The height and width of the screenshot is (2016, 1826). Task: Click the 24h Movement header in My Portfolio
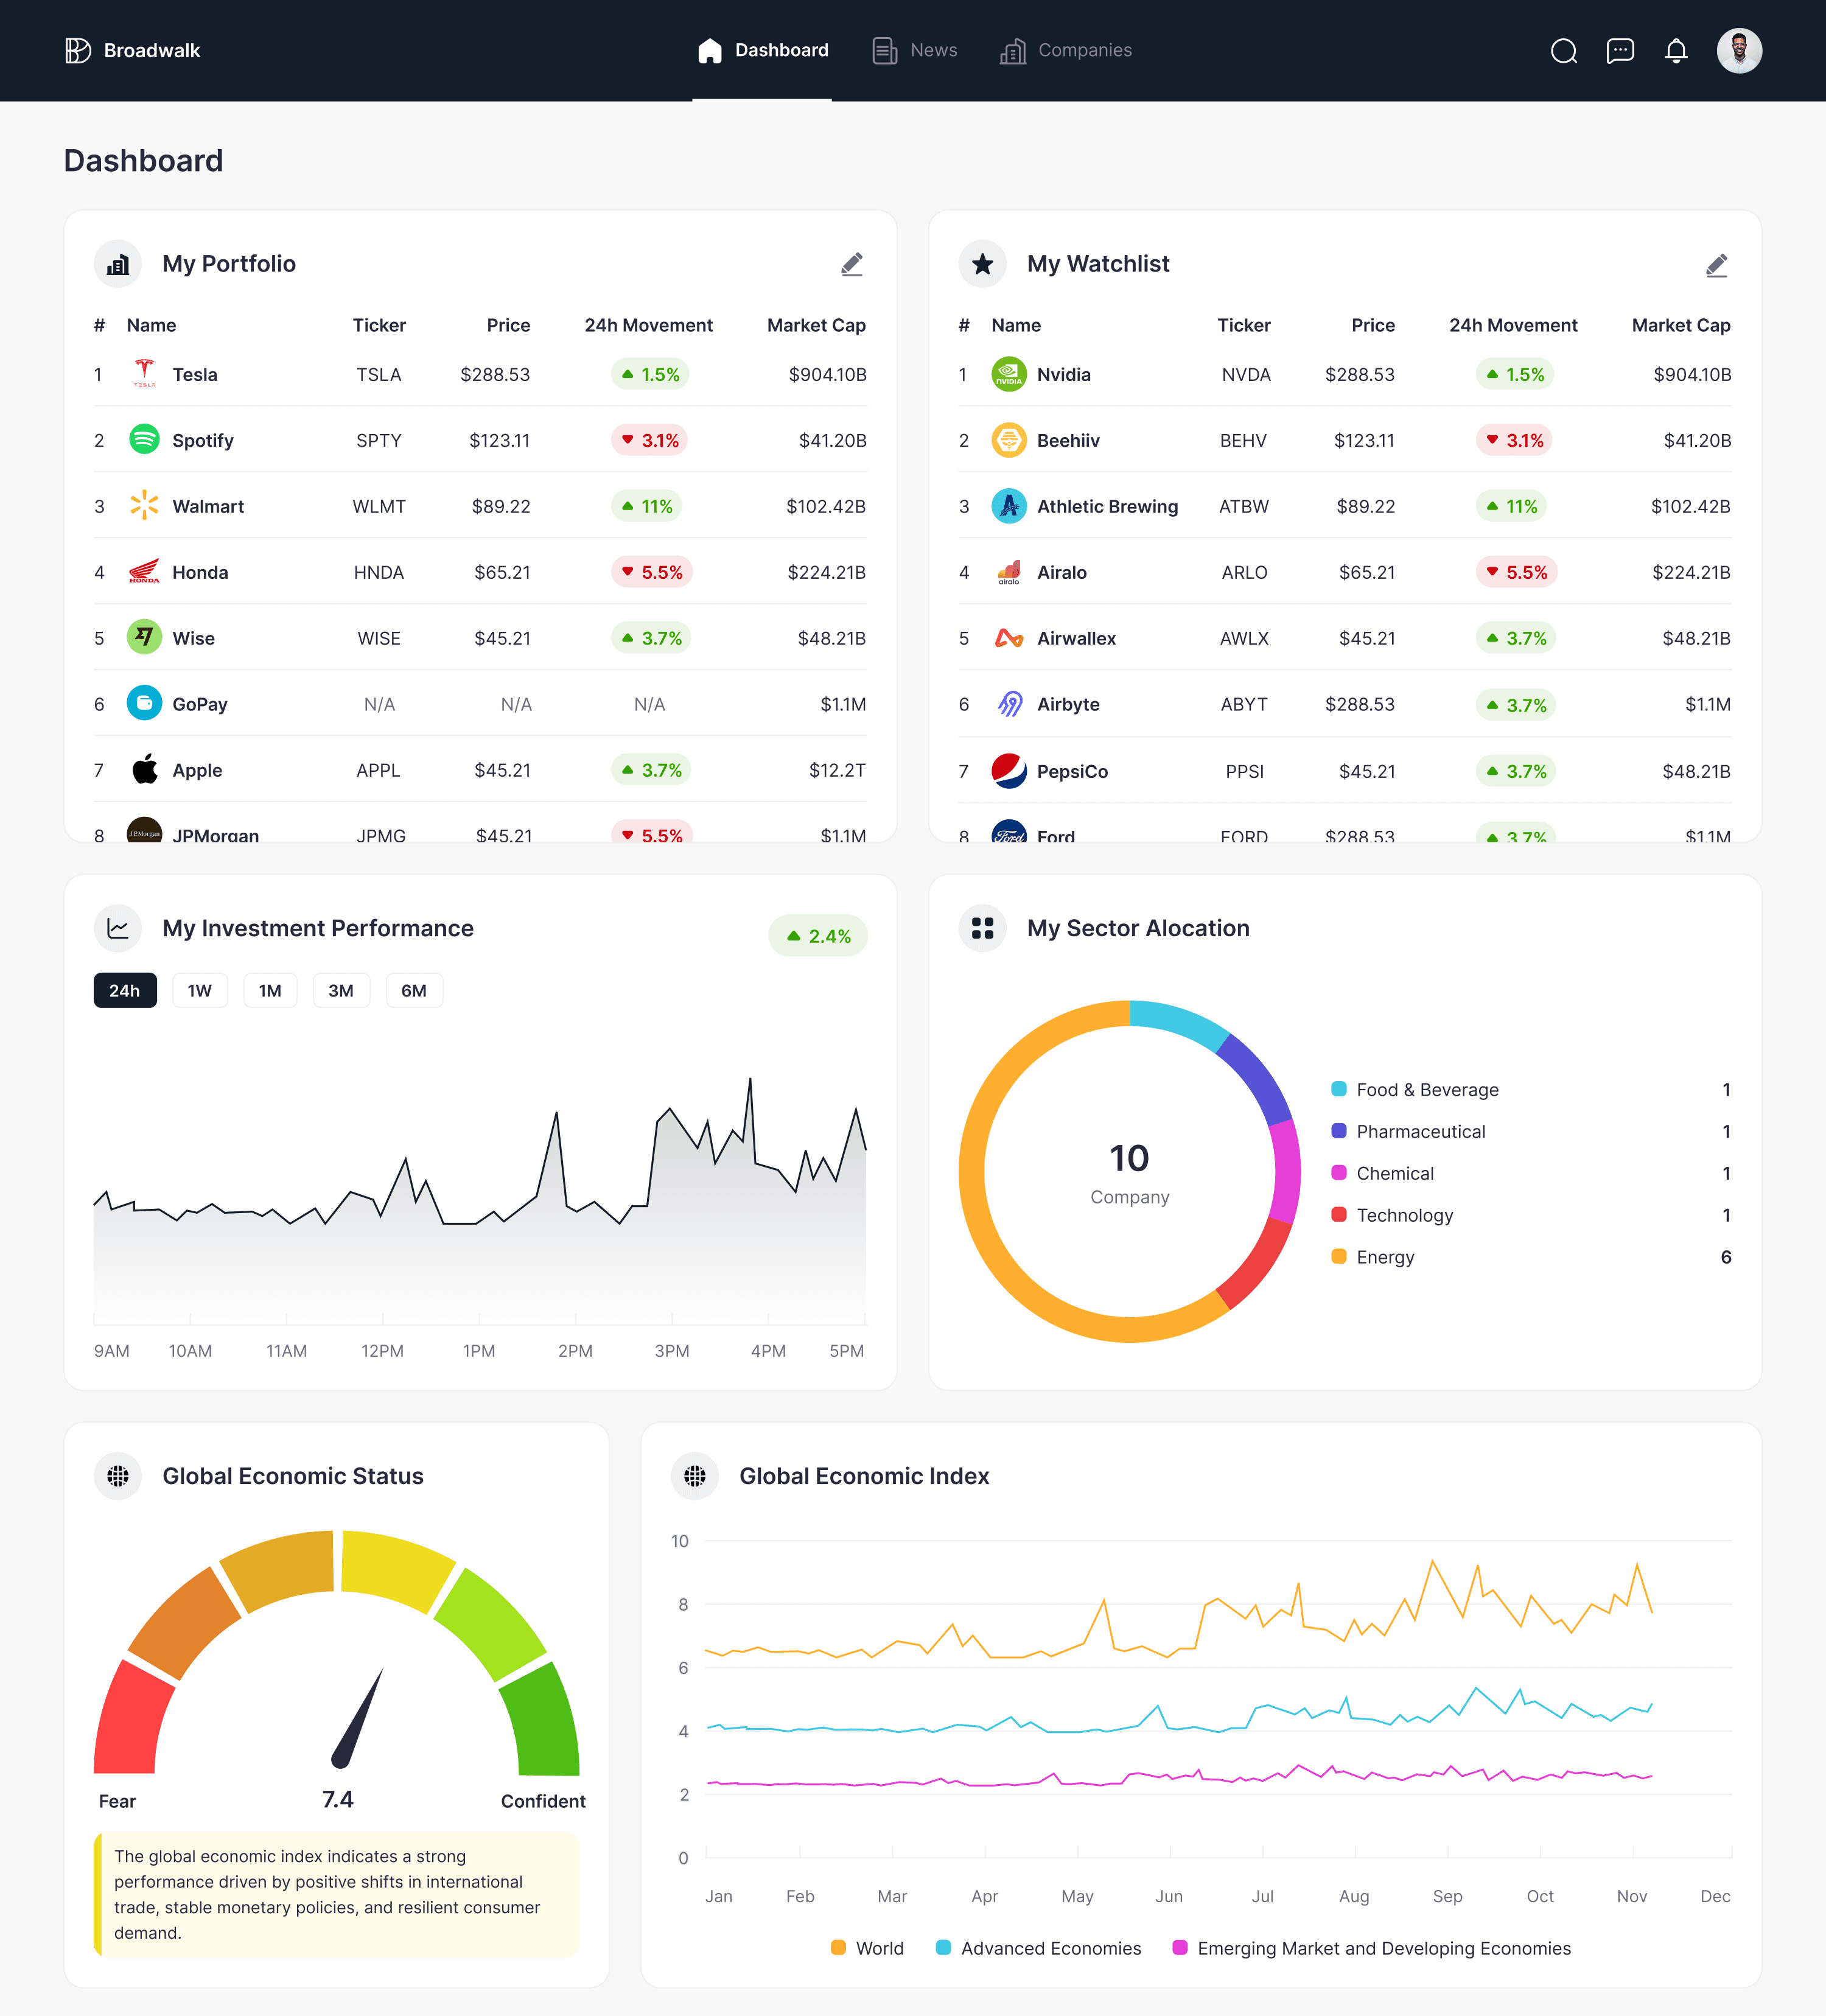(648, 325)
